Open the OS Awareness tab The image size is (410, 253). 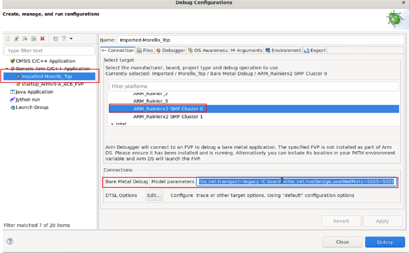[x=208, y=50]
